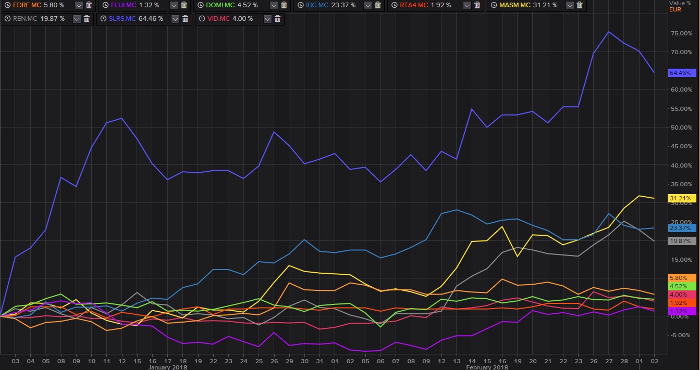Screen dimensions: 700x370
Task: Click the EUR currency label
Action: coord(674,9)
